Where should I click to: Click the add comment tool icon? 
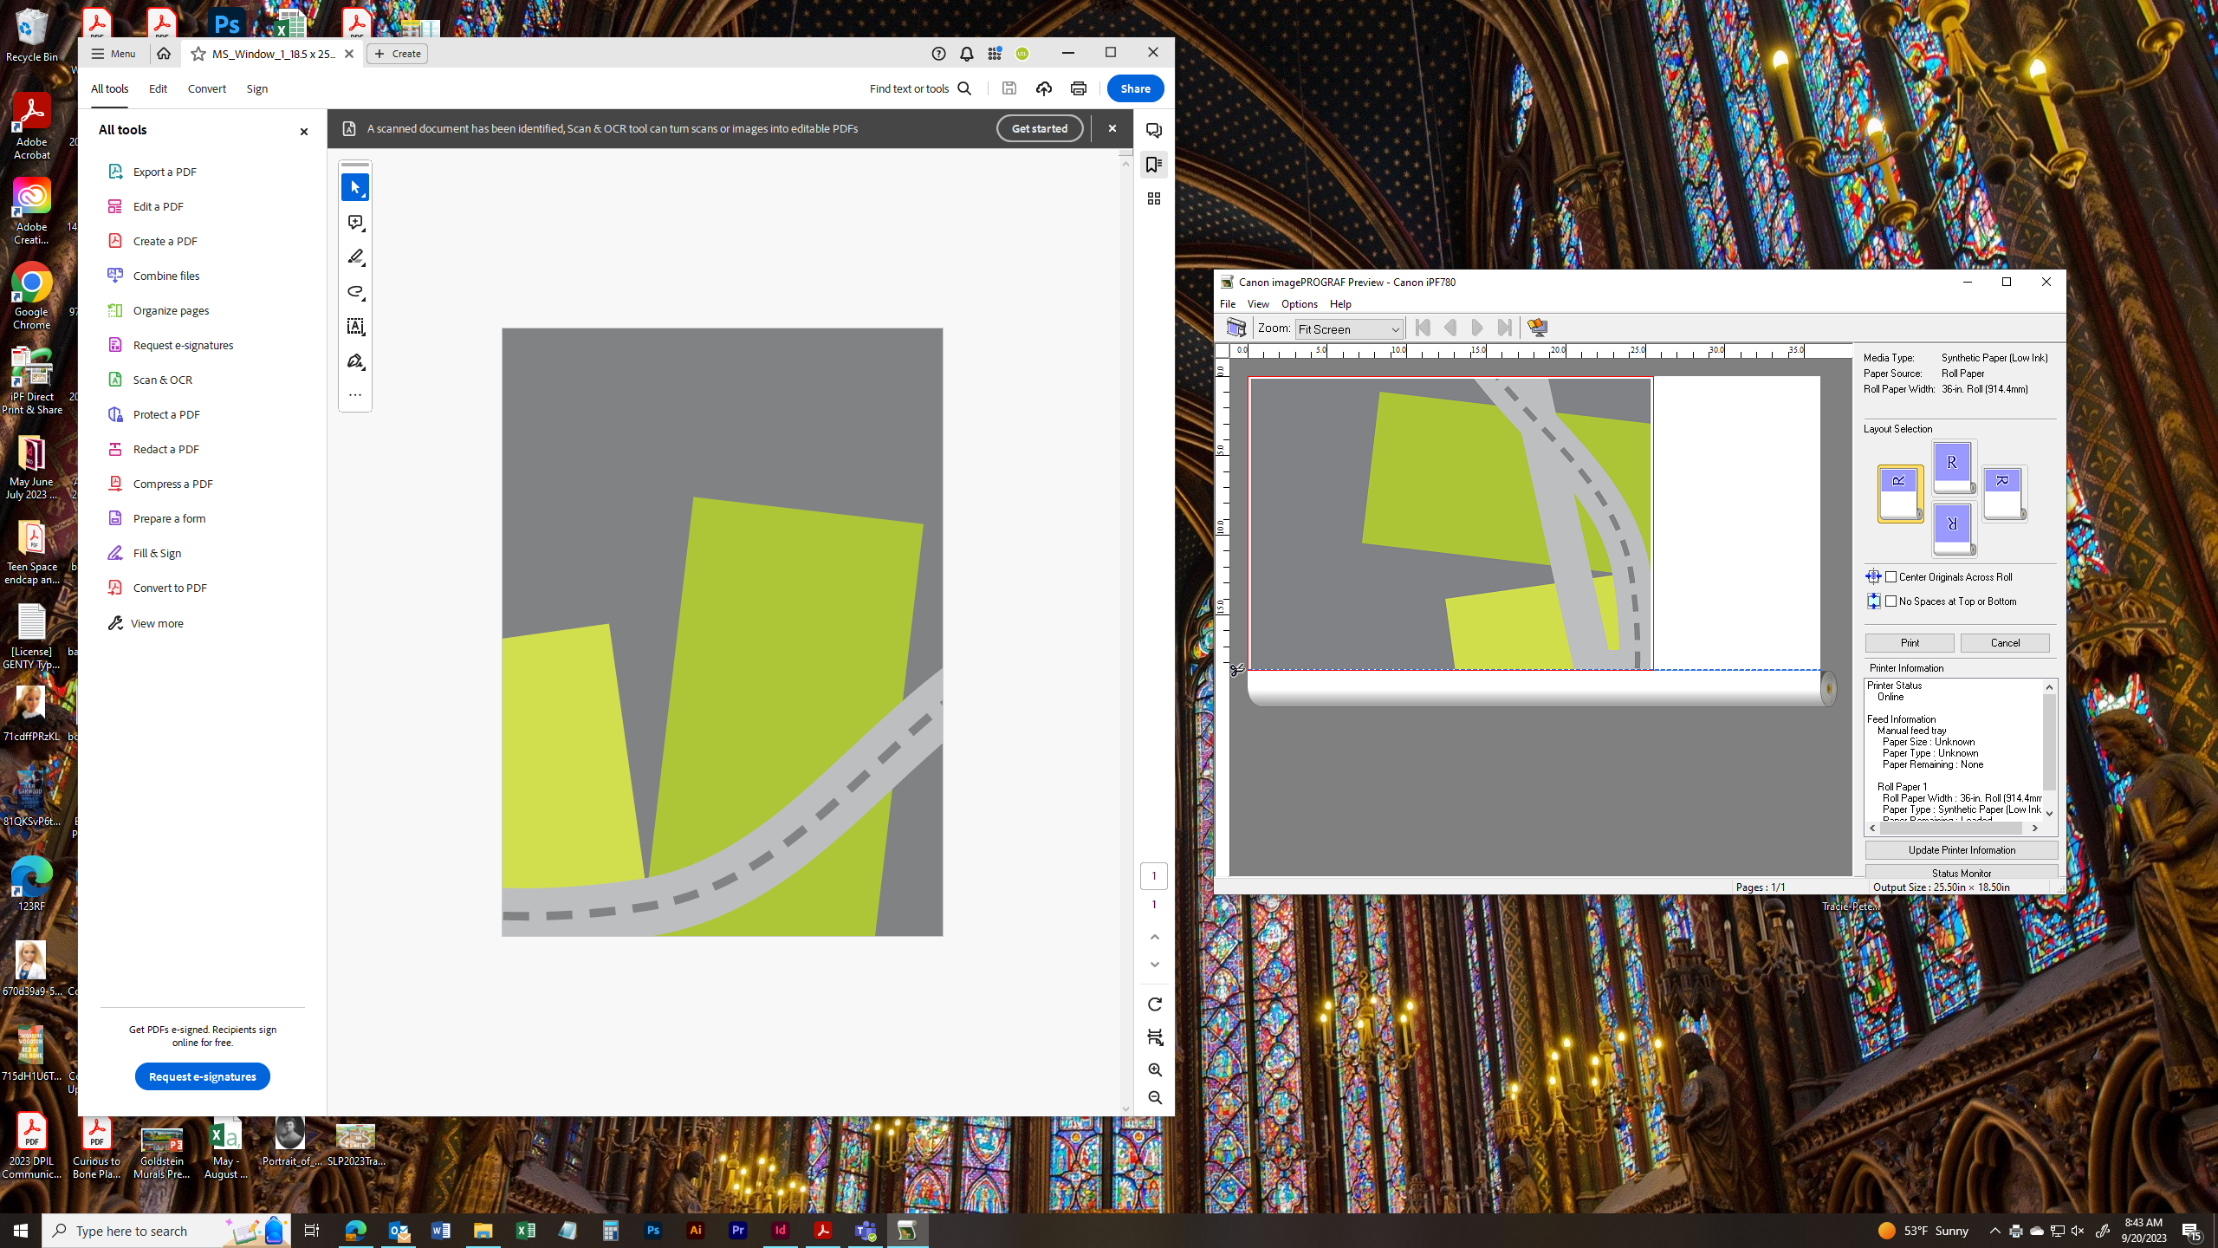[355, 223]
